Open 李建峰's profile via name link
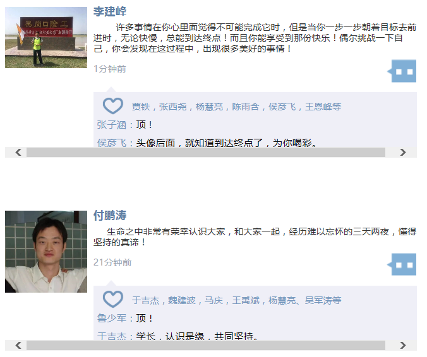The width and height of the screenshot is (427, 357). pos(110,11)
